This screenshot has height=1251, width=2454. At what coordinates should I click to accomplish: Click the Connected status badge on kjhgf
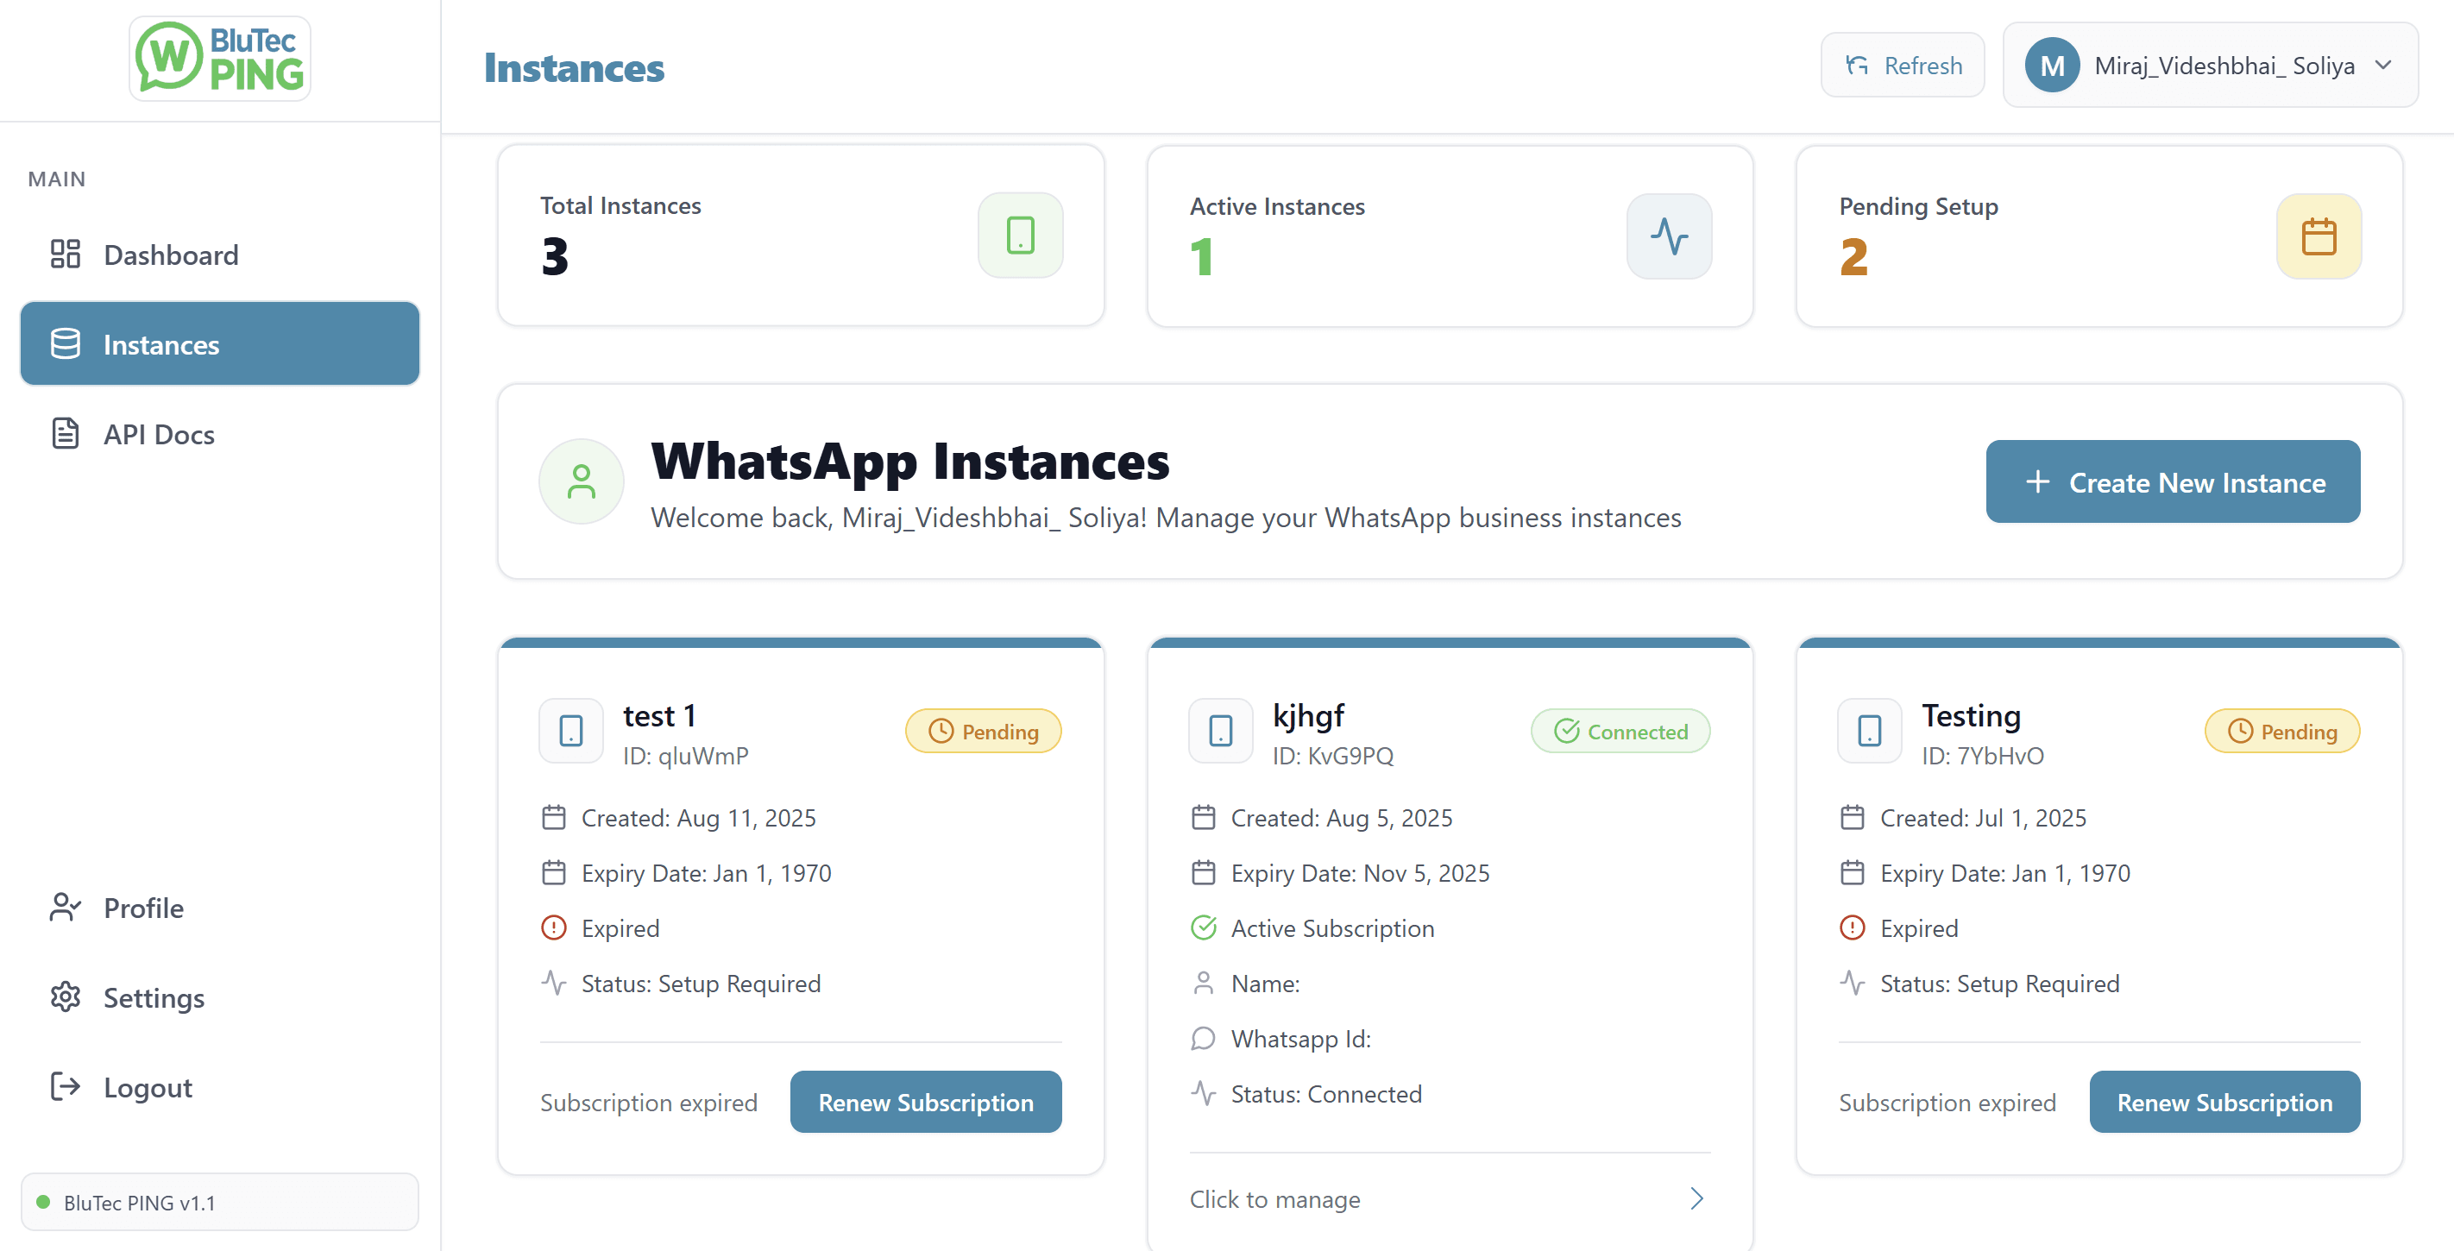1620,731
